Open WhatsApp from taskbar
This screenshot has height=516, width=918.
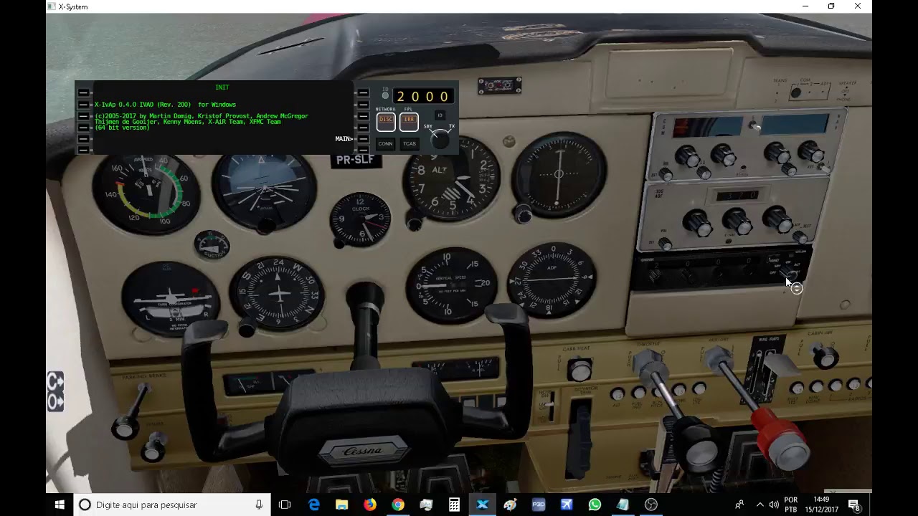pyautogui.click(x=595, y=505)
